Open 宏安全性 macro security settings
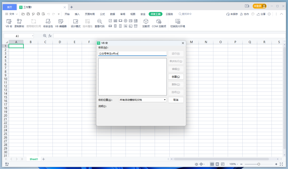This screenshot has width=288, height=169. coord(48,23)
